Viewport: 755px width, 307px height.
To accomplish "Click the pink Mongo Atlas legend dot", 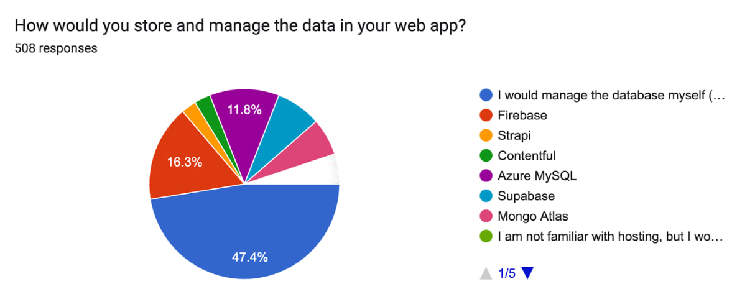I will tap(486, 216).
